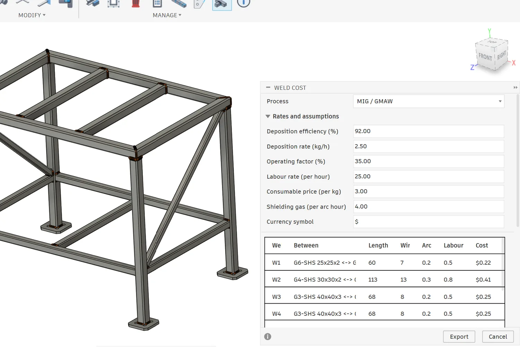This screenshot has width=520, height=347.
Task: Click the Wir column header
Action: 405,245
